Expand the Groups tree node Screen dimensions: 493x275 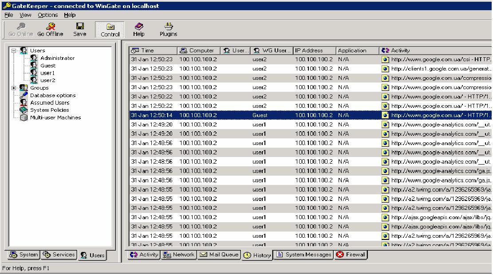pyautogui.click(x=13, y=88)
